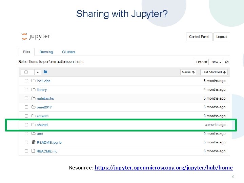Check the box for the shared folder
Viewport: 244px width, 183px height.
click(26, 125)
